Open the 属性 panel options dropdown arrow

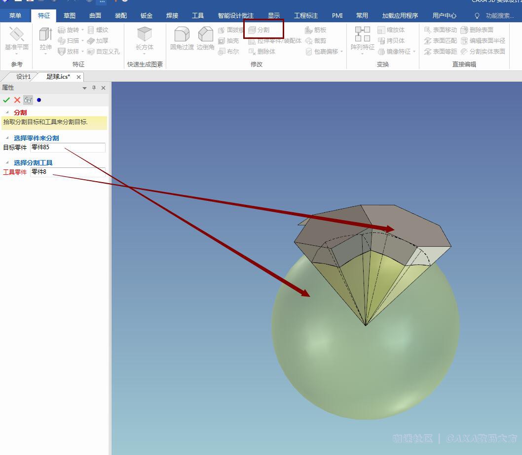(x=84, y=88)
